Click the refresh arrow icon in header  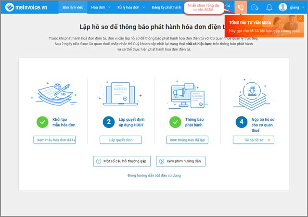(228, 7)
